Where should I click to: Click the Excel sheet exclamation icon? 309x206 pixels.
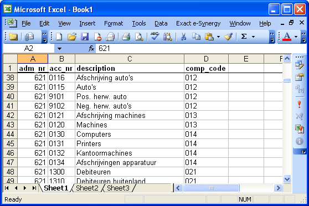(300, 129)
